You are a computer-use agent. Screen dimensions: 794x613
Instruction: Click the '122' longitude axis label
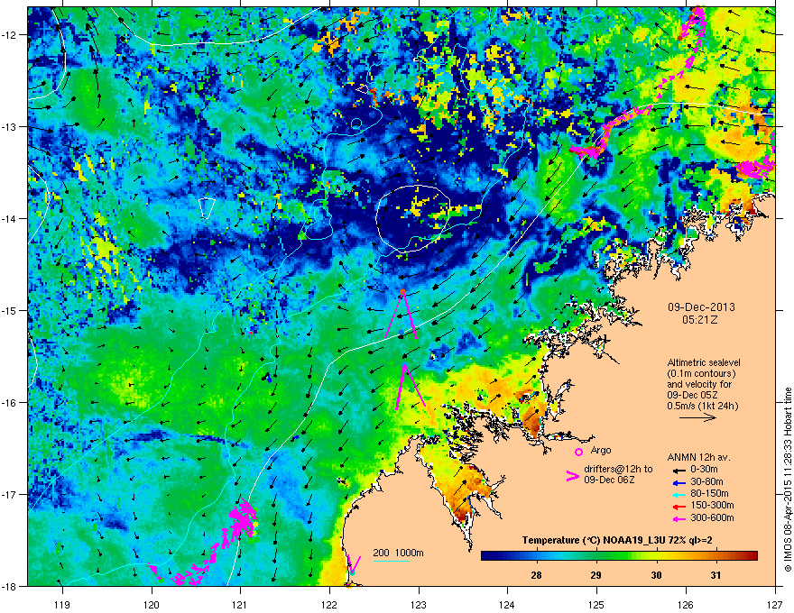329,604
